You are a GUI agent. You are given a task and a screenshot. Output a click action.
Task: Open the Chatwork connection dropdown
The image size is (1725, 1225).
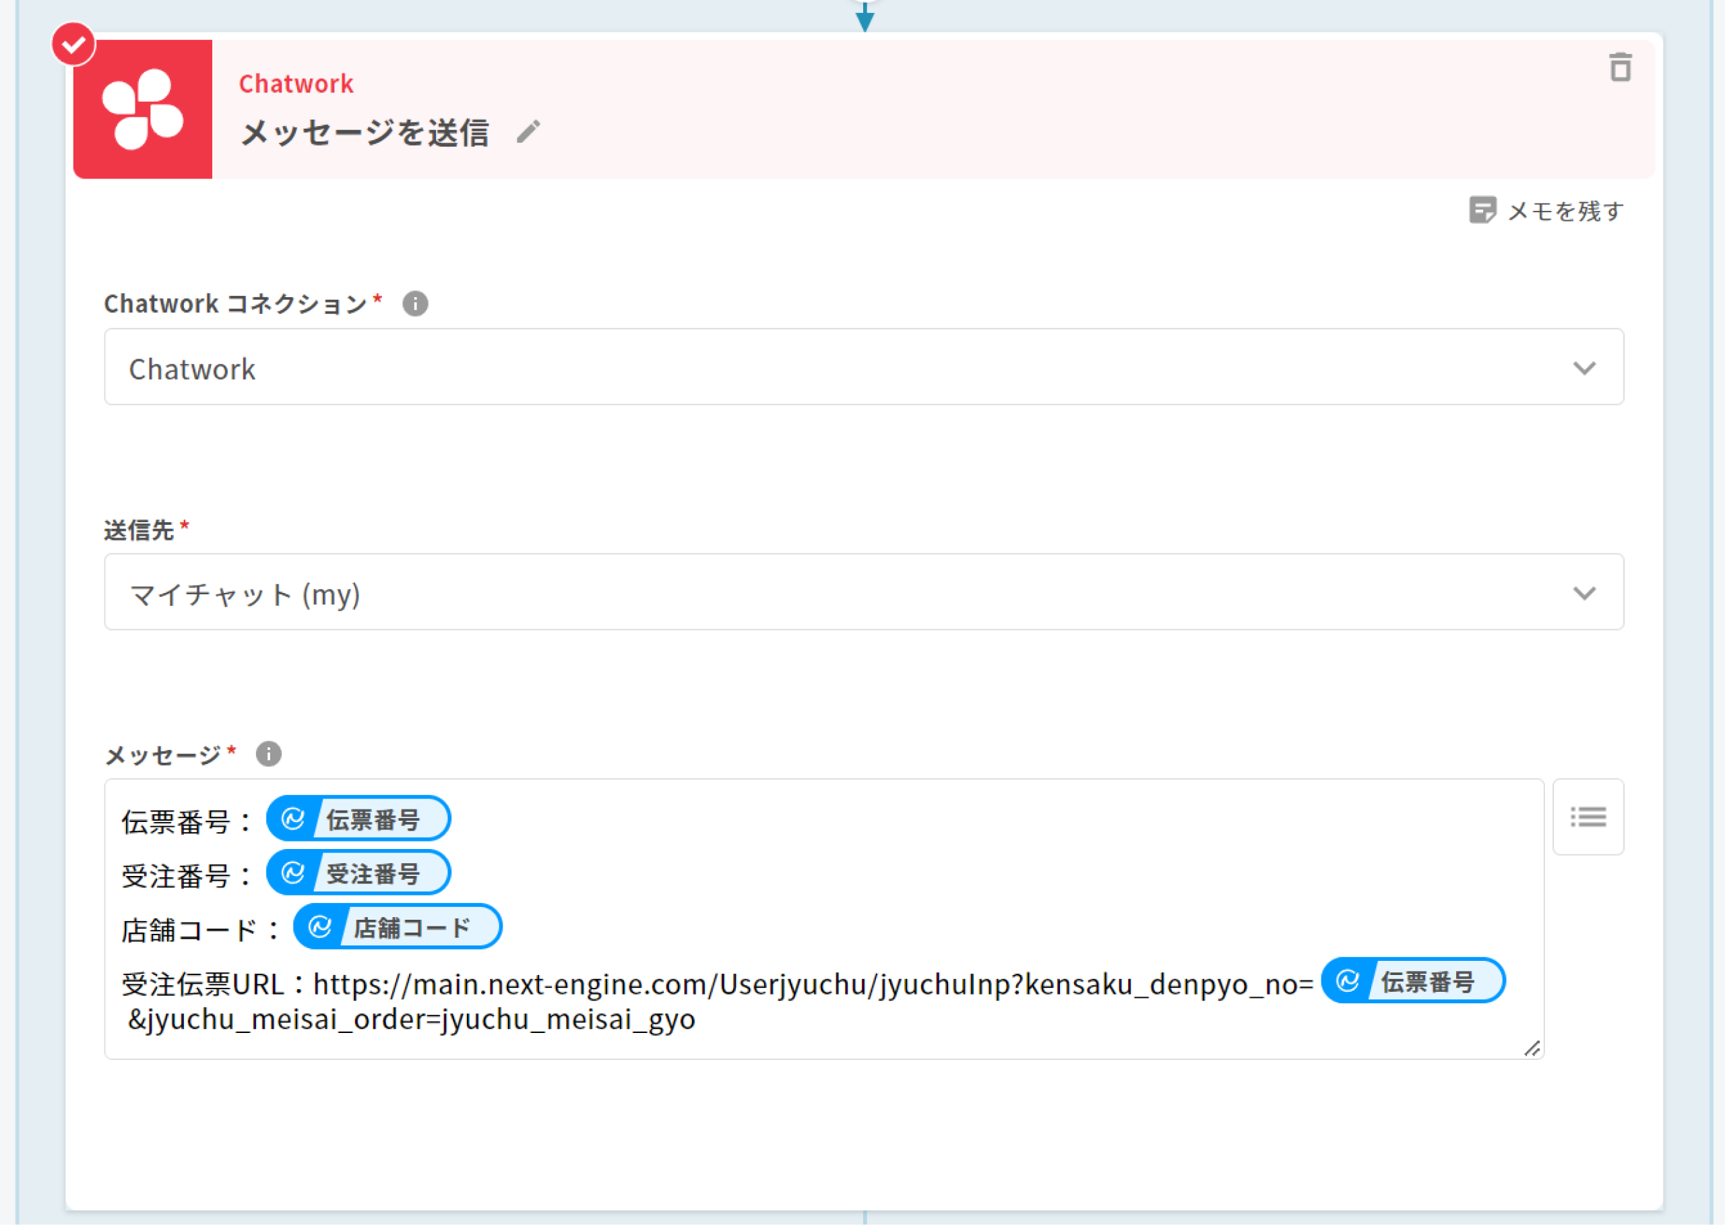coord(863,367)
